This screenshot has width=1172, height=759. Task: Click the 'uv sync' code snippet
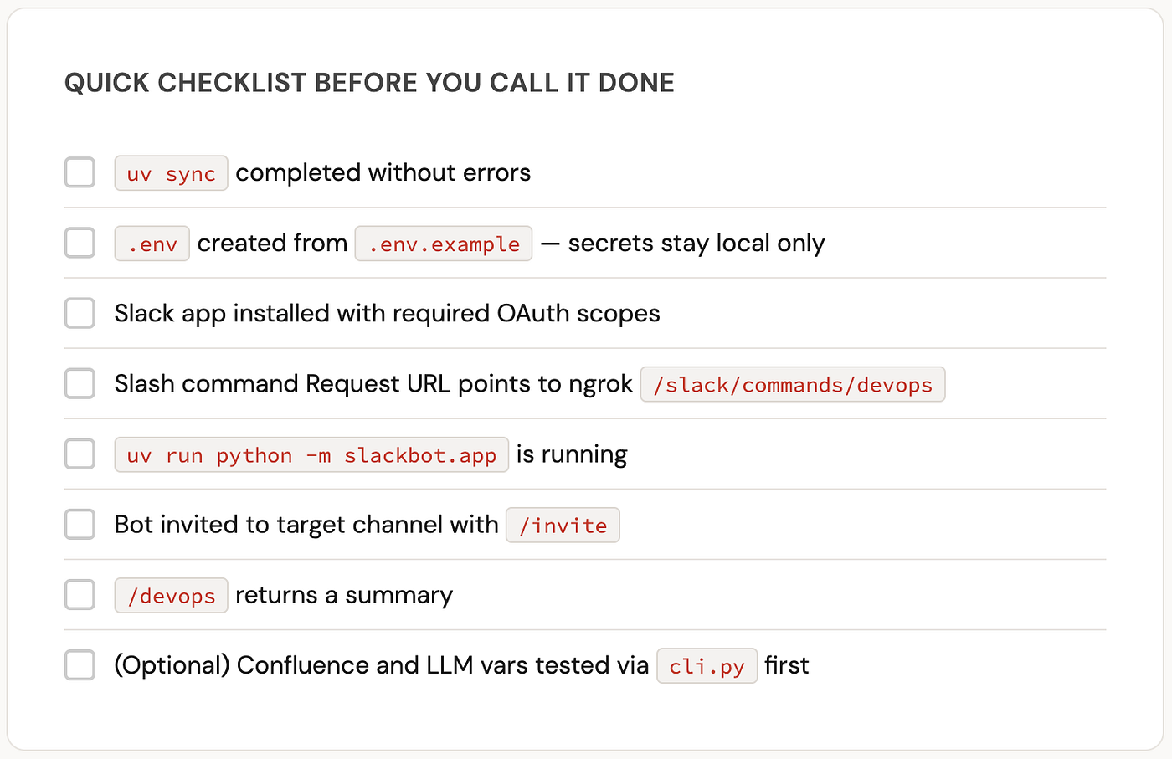pos(171,173)
